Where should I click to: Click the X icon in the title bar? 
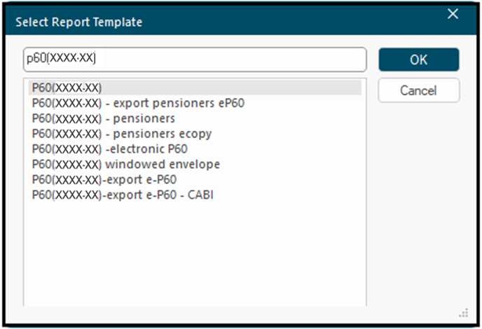coord(453,14)
